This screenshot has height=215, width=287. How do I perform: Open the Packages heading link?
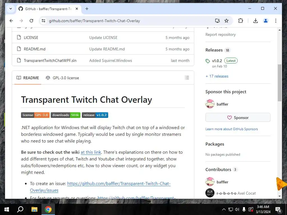tap(215, 144)
